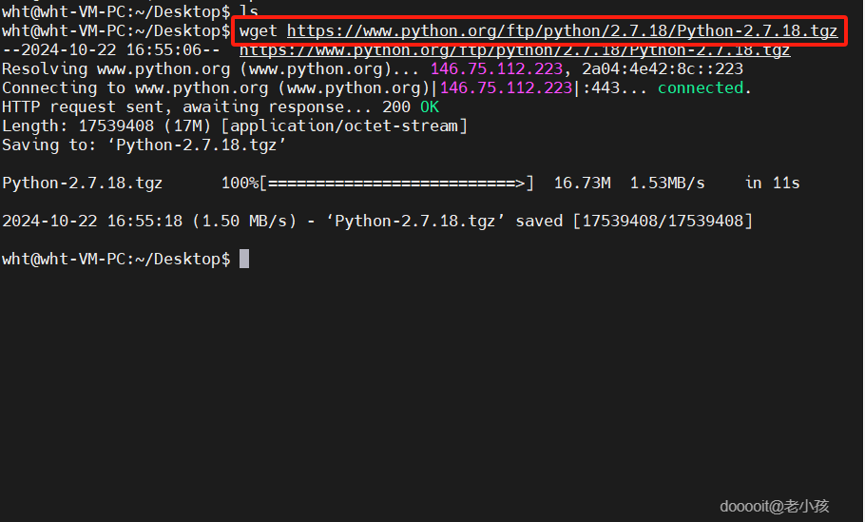
Task: Click the green "OK" response text
Action: [430, 107]
